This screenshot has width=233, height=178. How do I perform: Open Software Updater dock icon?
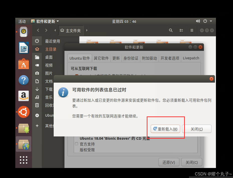click(x=24, y=128)
